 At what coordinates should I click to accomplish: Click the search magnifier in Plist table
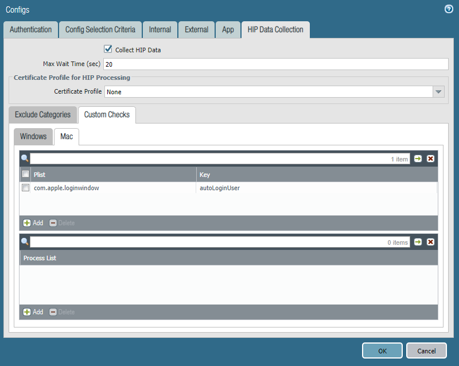[25, 159]
